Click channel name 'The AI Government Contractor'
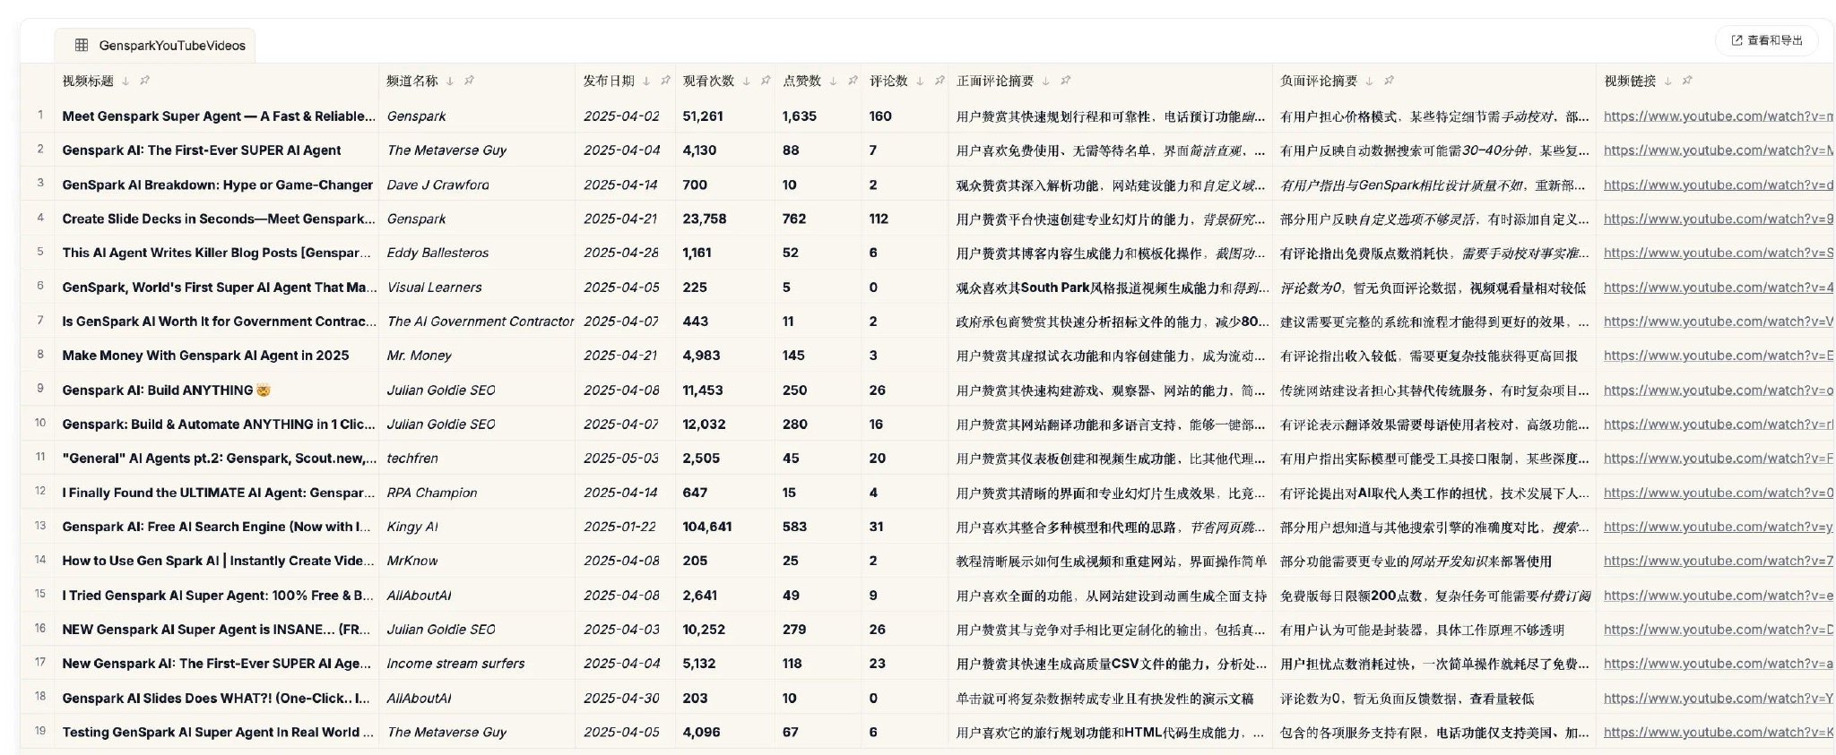Viewport: 1836px width, 755px height. coord(481,321)
